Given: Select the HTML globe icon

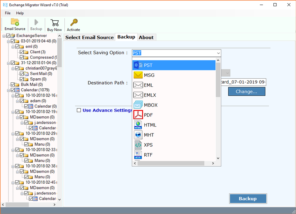Looking at the screenshot, I should click(x=138, y=125).
